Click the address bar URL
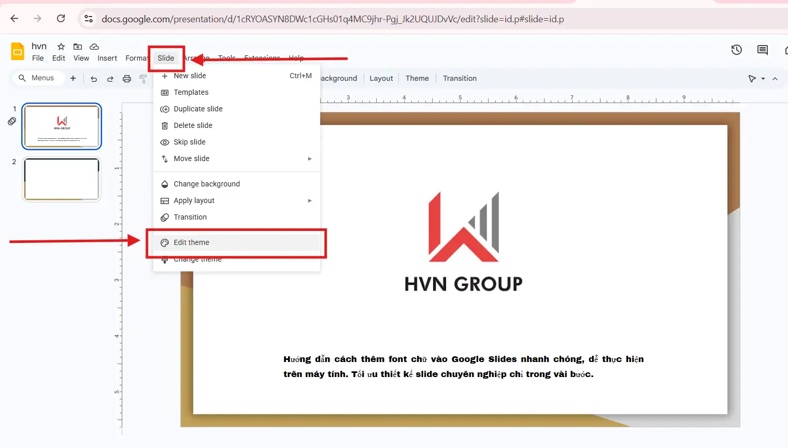Viewport: 788px width, 448px height. pos(333,19)
